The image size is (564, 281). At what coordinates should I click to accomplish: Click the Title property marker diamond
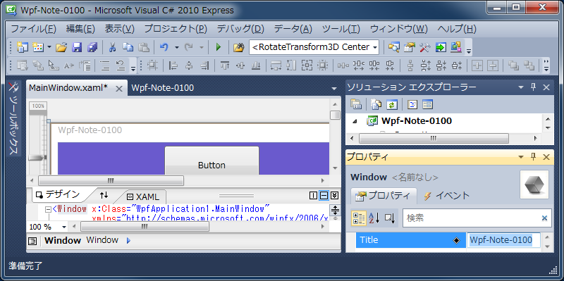point(456,241)
